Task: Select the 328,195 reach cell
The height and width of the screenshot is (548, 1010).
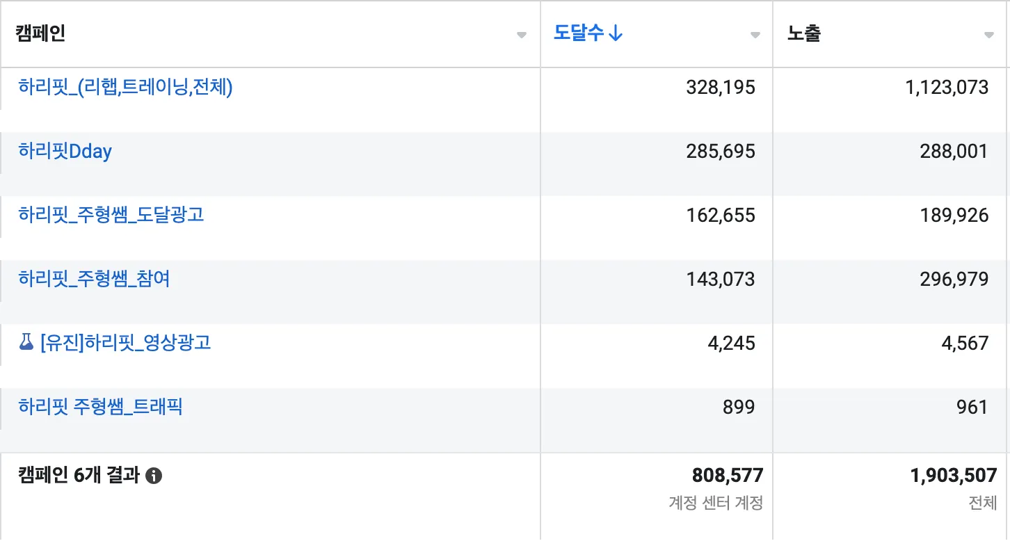Action: pyautogui.click(x=720, y=87)
